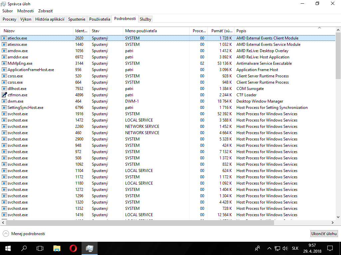341x255 pixels.
Task: Click the Task Manager title bar icon
Action: [x=3, y=4]
